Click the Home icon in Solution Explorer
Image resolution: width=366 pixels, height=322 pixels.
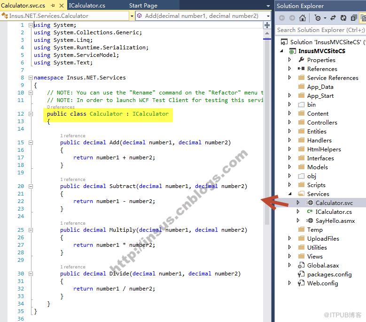(303, 18)
